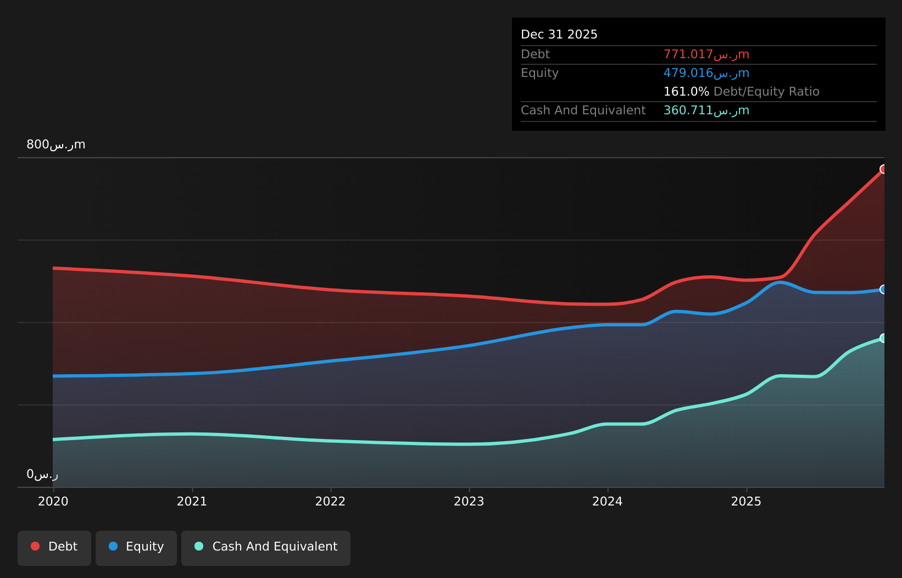
Task: Click the blue Equity legend dot
Action: pyautogui.click(x=112, y=546)
